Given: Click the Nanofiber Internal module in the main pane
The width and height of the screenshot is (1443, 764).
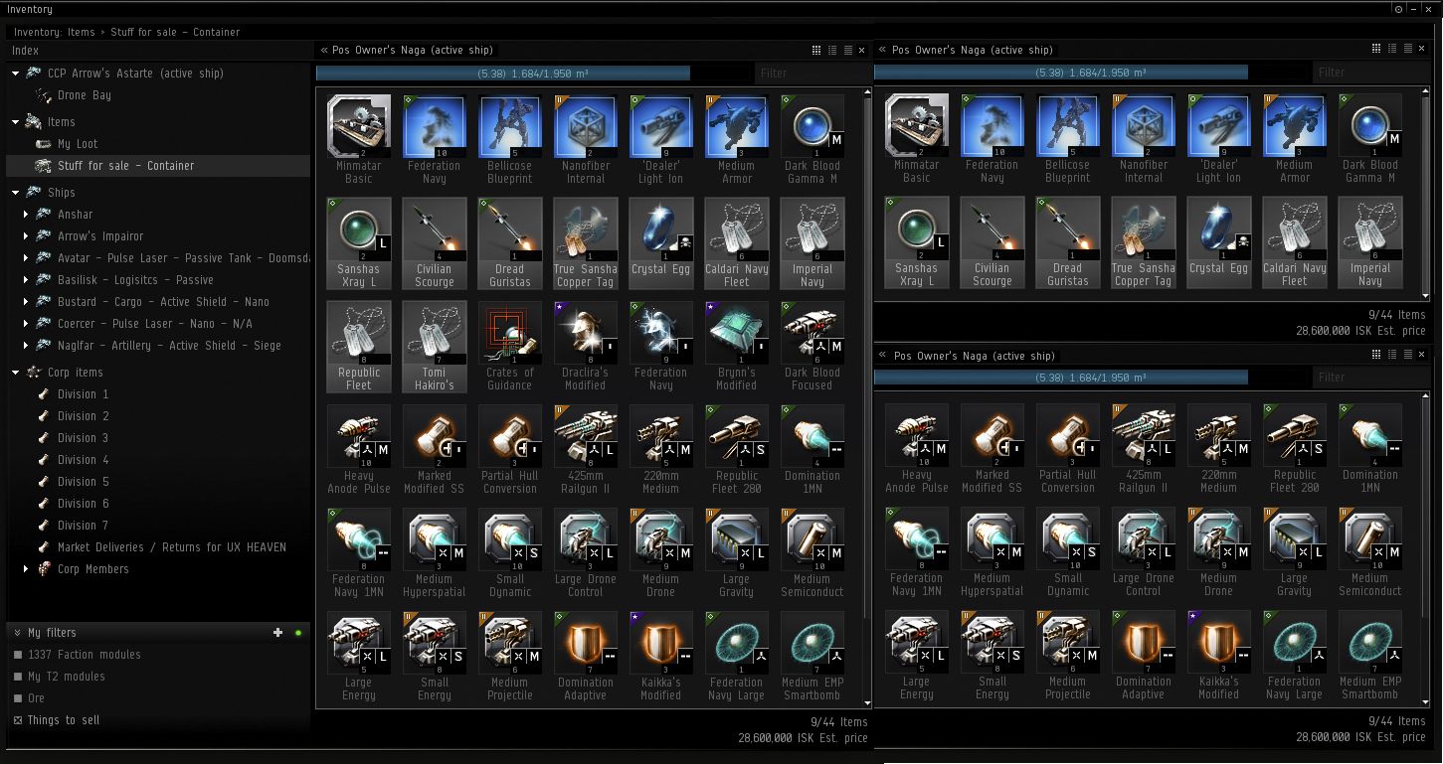Looking at the screenshot, I should click(585, 139).
